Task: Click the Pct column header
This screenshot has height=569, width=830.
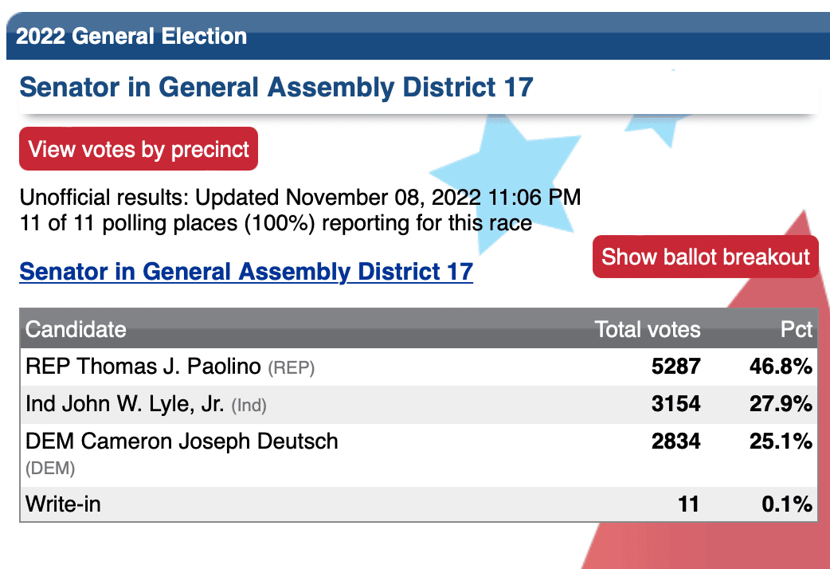Action: [796, 330]
